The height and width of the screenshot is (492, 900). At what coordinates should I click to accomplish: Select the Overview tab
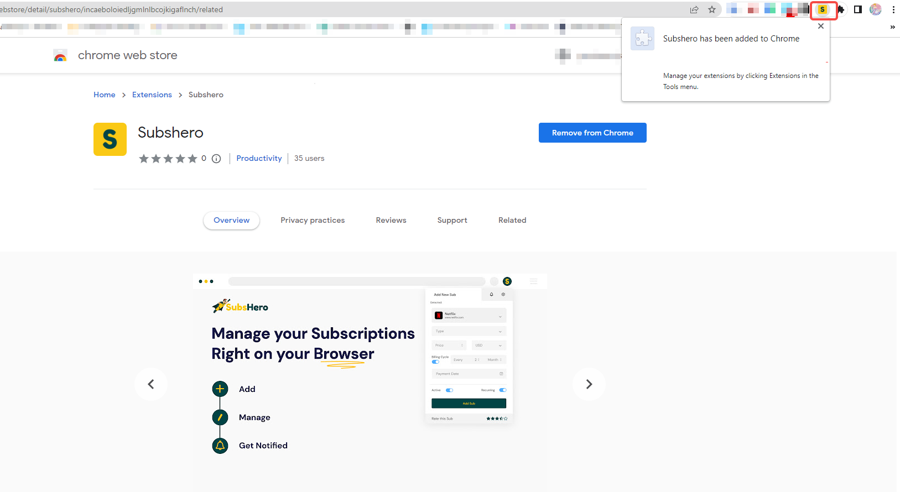(x=232, y=220)
